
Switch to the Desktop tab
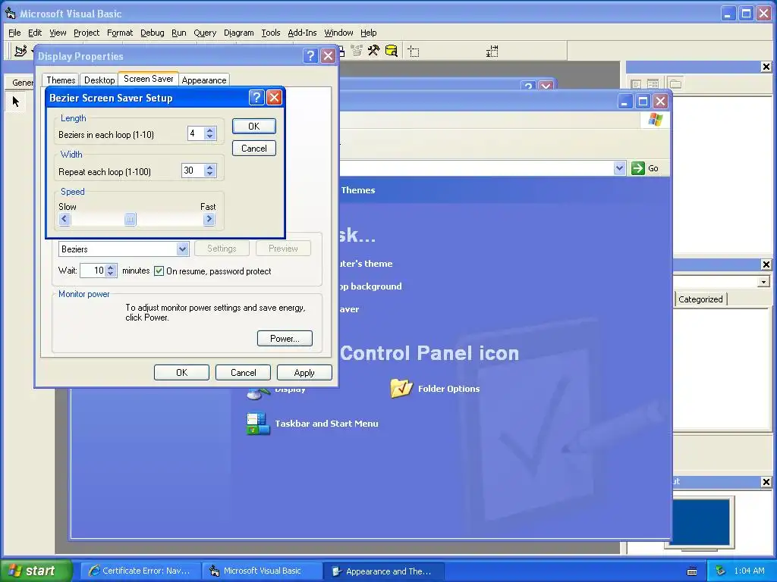point(99,80)
